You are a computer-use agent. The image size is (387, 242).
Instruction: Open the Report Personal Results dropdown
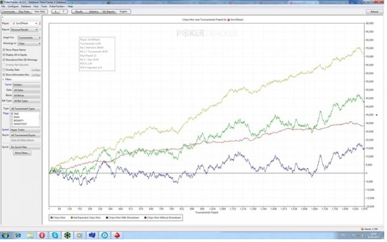[24, 30]
